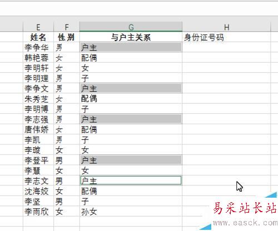Select gender cell 男 for 李志文

67,180
